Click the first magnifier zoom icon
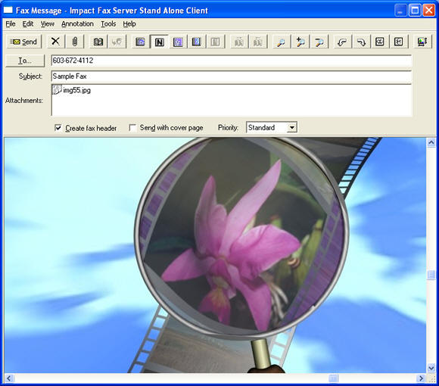Screen dimensions: 439x386 [x=281, y=42]
